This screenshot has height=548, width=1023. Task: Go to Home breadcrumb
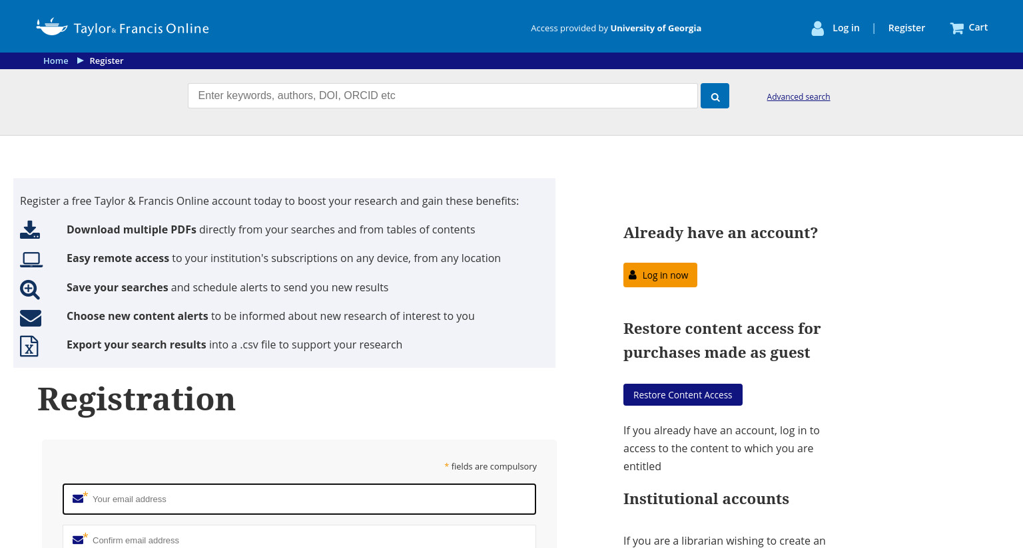click(x=56, y=61)
